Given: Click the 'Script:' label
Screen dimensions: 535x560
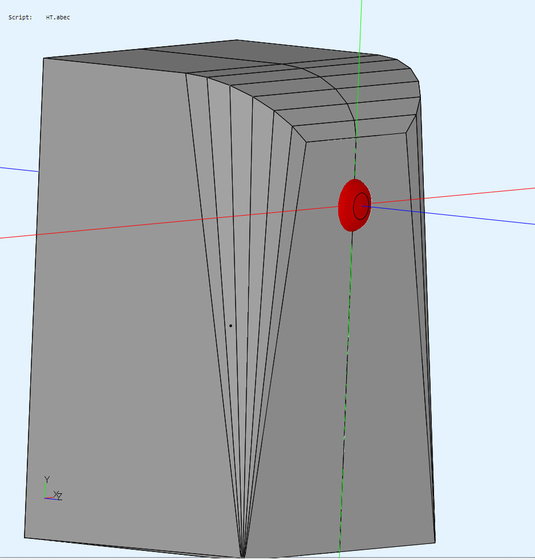Looking at the screenshot, I should tap(21, 17).
